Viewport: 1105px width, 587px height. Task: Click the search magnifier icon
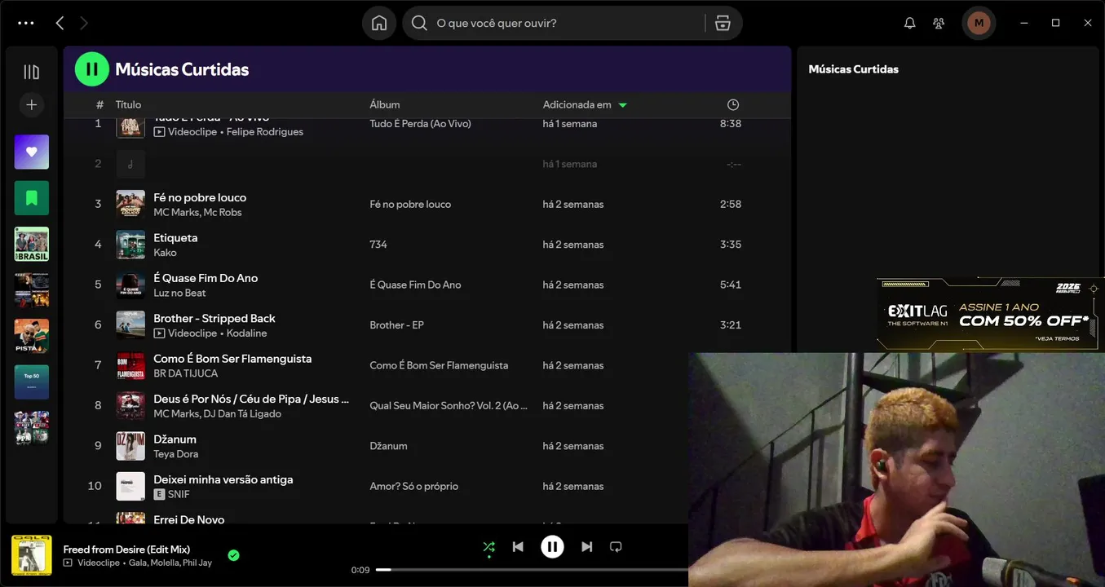tap(419, 23)
